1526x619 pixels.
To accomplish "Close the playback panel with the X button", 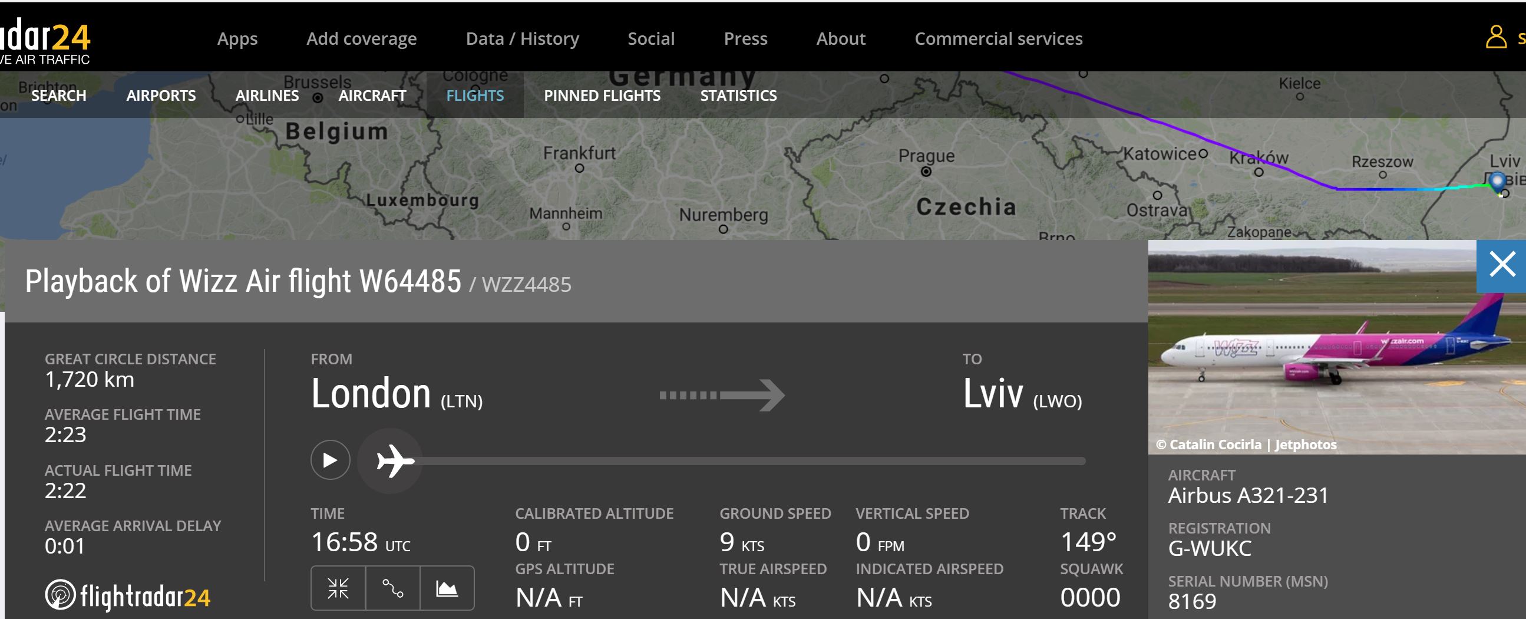I will (1501, 265).
